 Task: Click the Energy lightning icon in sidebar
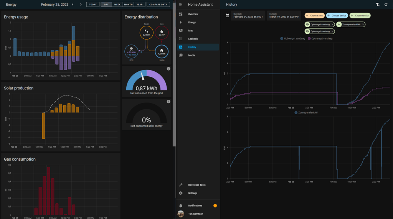pyautogui.click(x=181, y=22)
